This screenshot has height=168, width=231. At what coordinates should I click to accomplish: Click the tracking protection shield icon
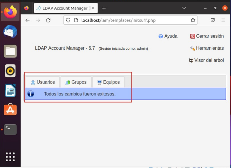pos(68,20)
